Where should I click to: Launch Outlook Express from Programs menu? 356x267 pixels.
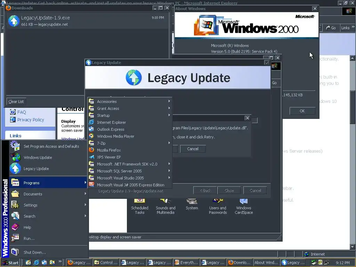(x=130, y=129)
